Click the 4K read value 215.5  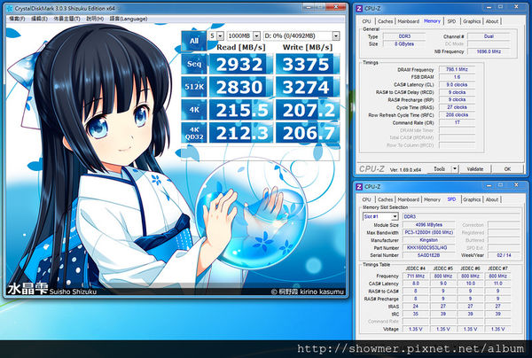coord(240,110)
